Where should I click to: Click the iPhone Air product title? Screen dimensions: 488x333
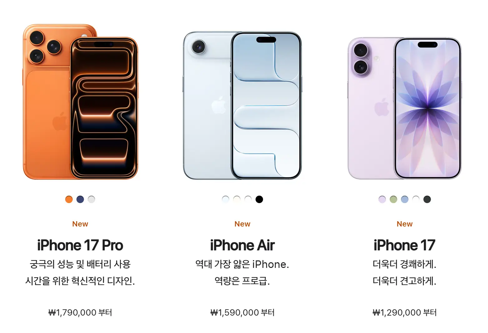point(242,245)
